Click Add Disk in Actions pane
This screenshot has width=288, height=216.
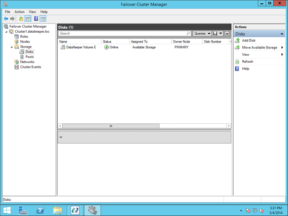point(249,41)
